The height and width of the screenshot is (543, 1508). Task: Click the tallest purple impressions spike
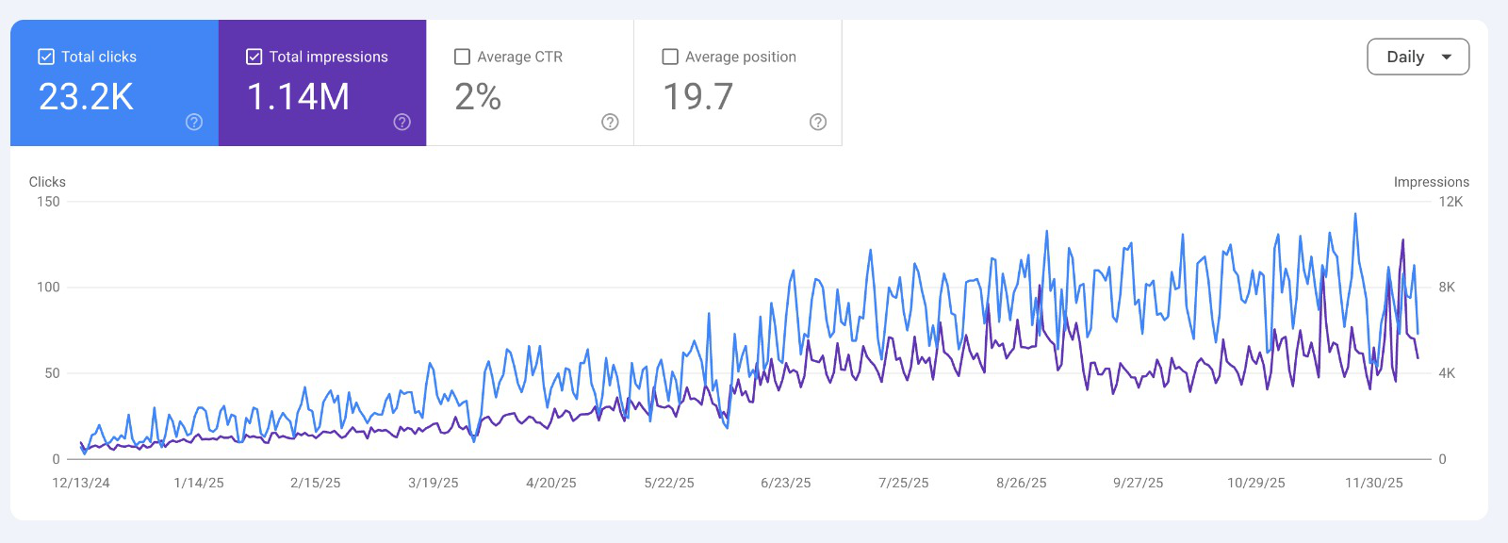tap(1402, 241)
